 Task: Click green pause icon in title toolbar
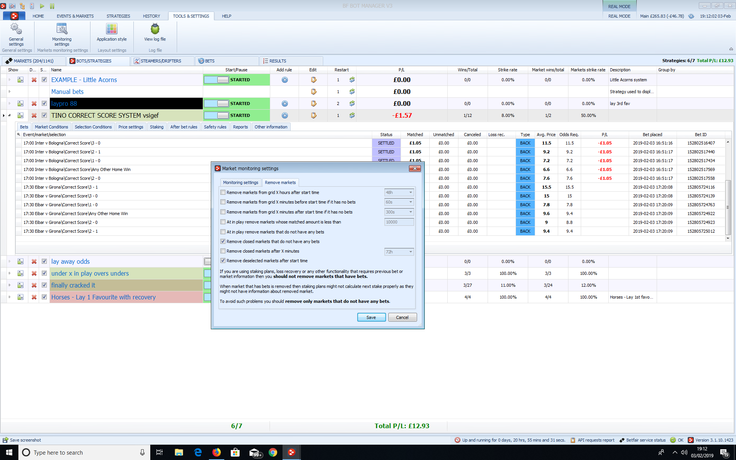click(x=52, y=6)
